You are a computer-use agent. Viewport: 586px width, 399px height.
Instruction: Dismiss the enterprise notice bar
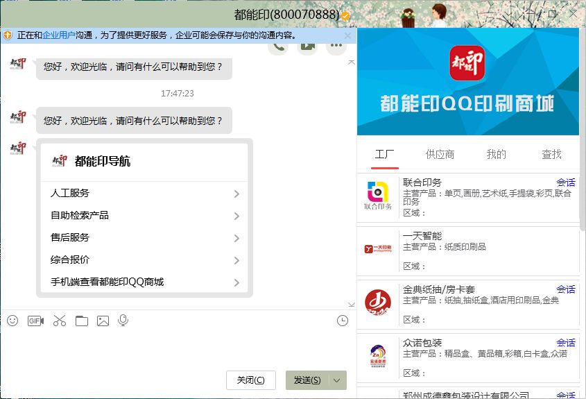point(347,35)
